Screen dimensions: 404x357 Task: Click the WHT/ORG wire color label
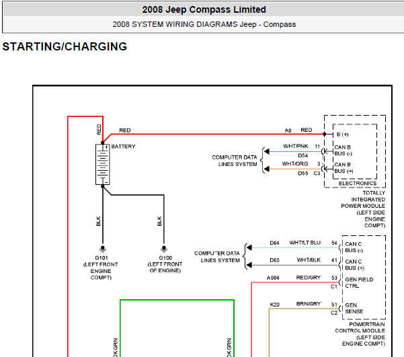pyautogui.click(x=295, y=163)
